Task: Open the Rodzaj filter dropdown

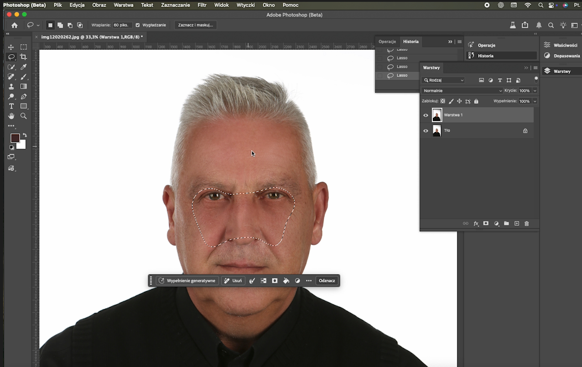Action: 443,80
